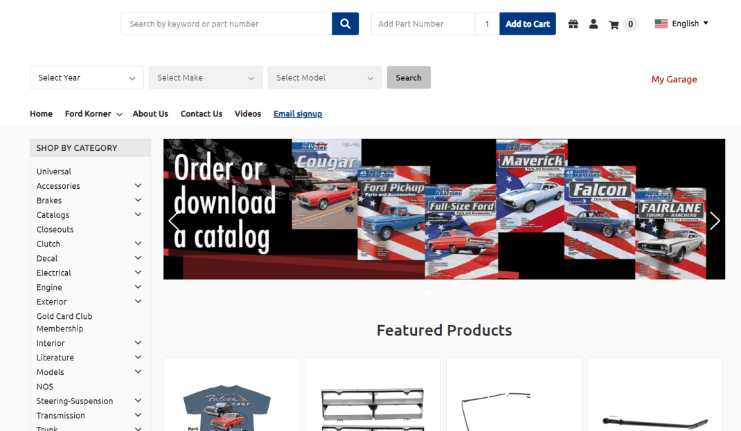Expand the Brakes category chevron
741x431 pixels.
[138, 200]
